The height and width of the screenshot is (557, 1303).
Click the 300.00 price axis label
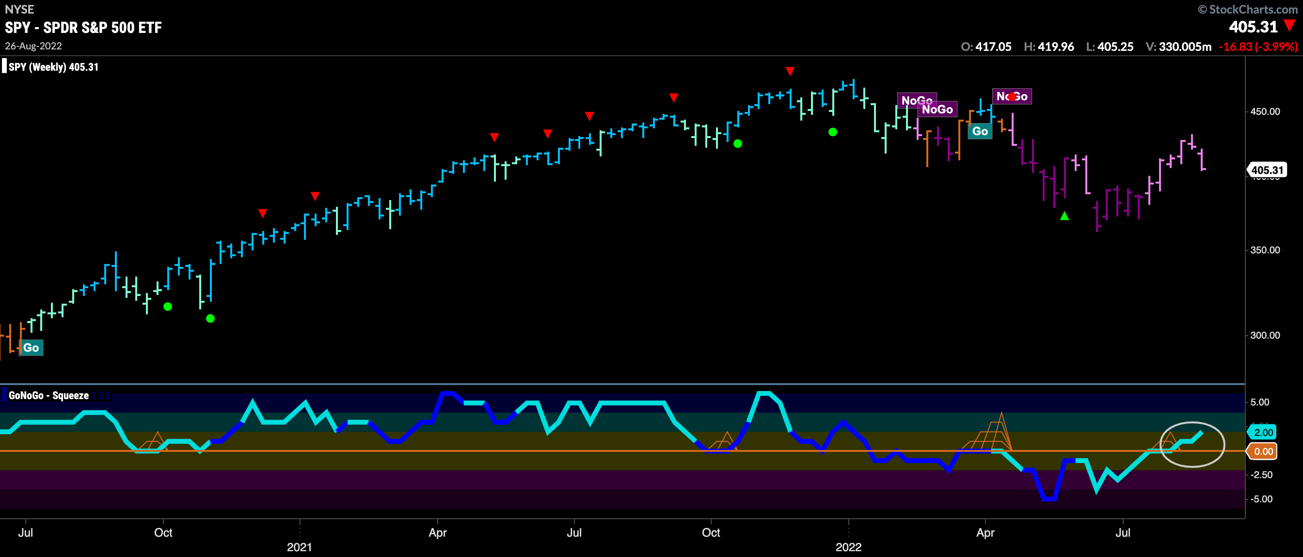tap(1265, 335)
